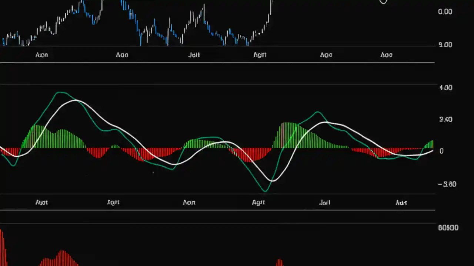Screen dimensions: 474x266
Task: Select the Agit label on the lower axis
Action: pos(258,202)
